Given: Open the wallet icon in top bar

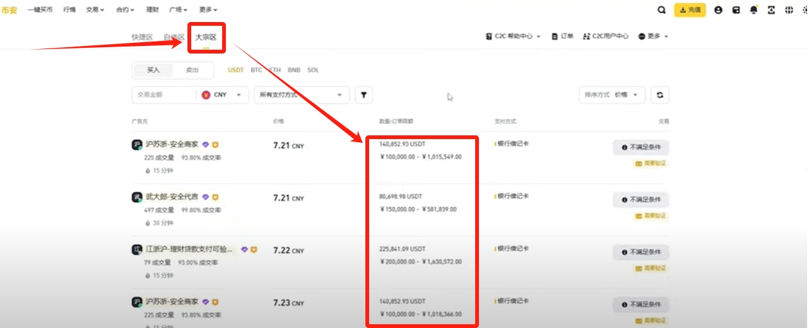Looking at the screenshot, I should pyautogui.click(x=736, y=10).
